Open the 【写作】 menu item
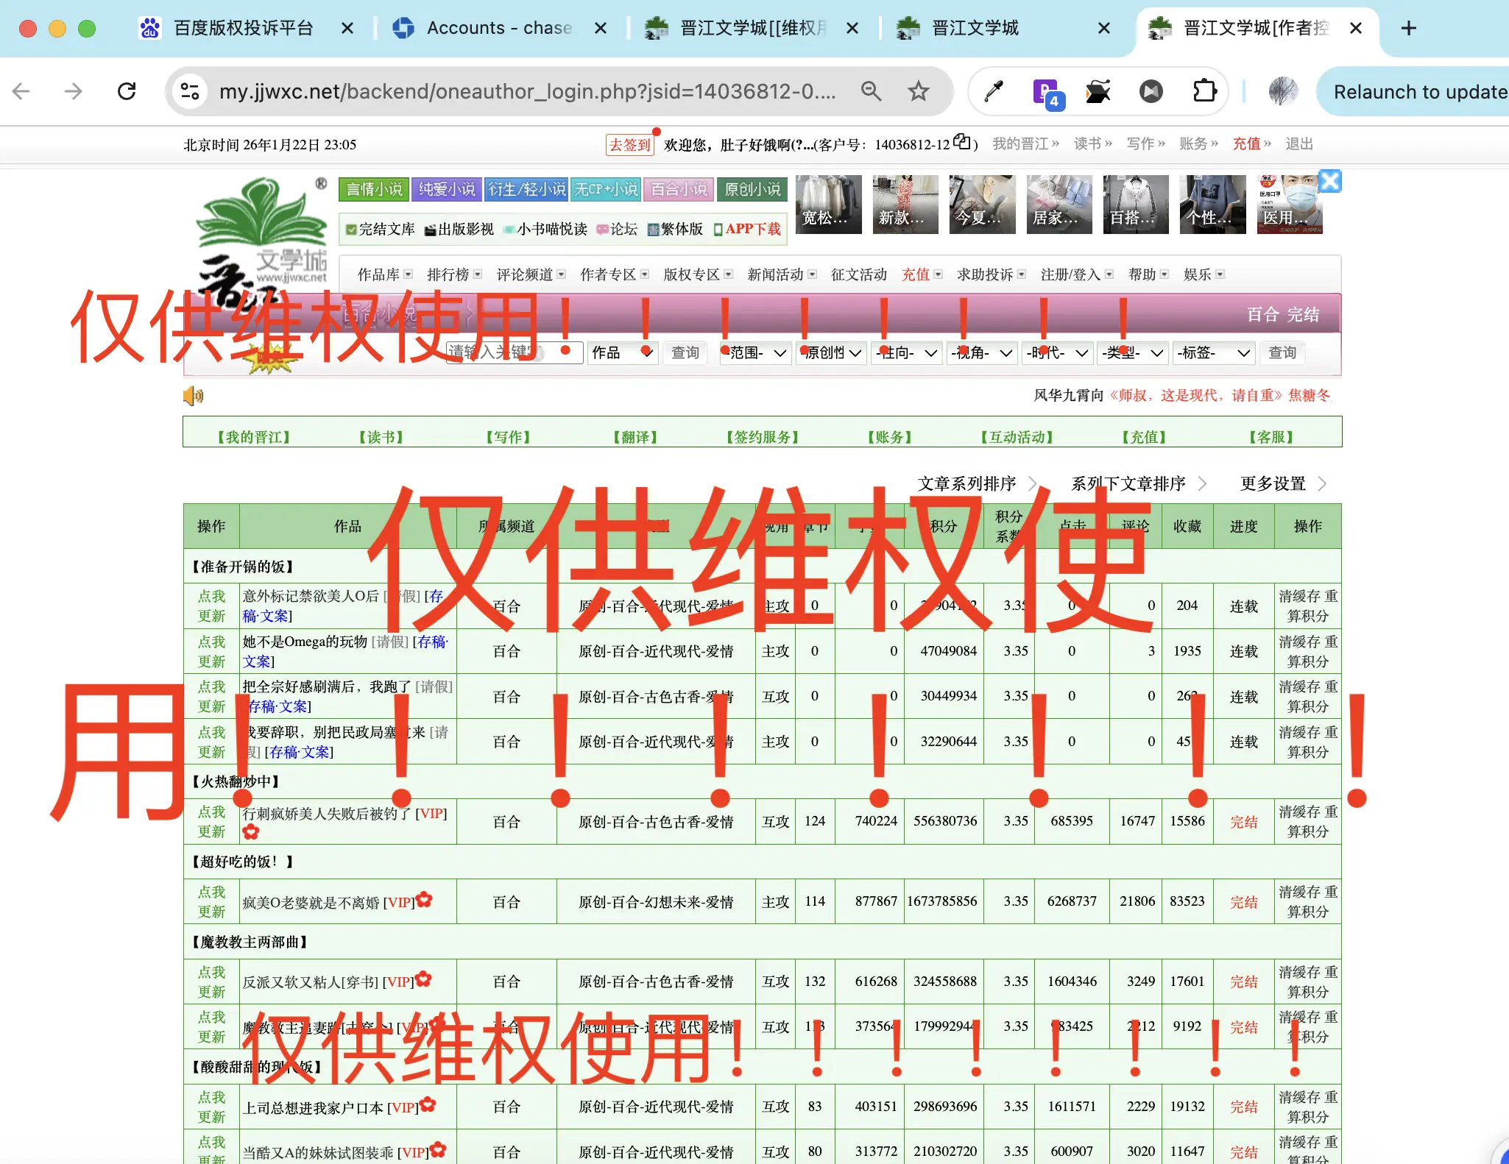Image resolution: width=1509 pixels, height=1164 pixels. [x=508, y=437]
